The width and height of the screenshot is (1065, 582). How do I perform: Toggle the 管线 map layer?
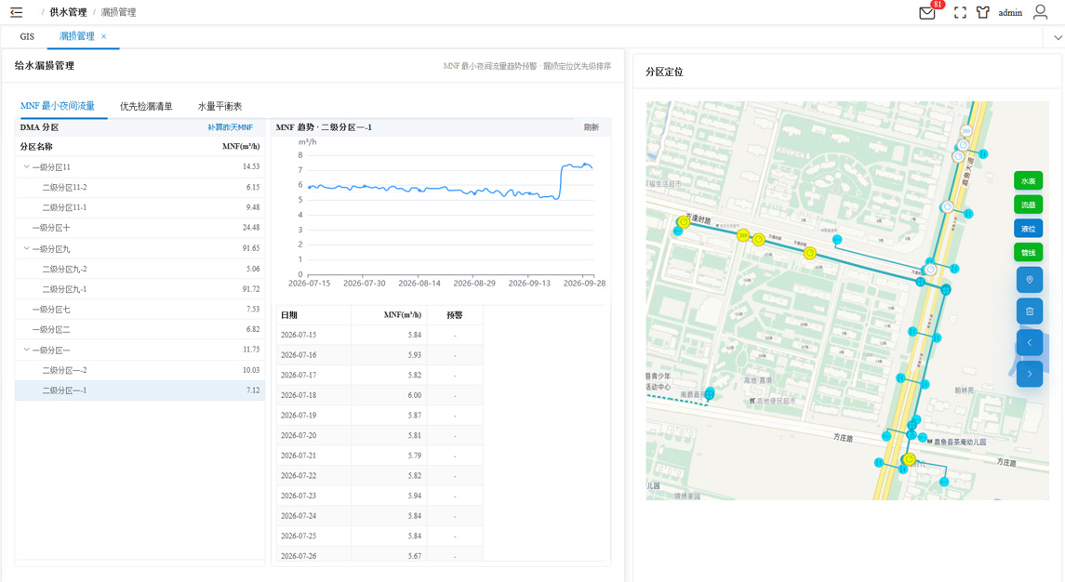point(1028,253)
